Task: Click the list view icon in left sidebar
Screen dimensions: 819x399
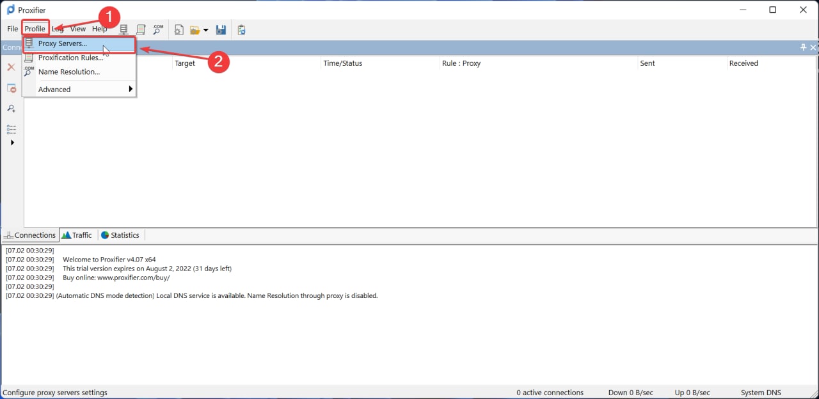Action: pyautogui.click(x=12, y=129)
